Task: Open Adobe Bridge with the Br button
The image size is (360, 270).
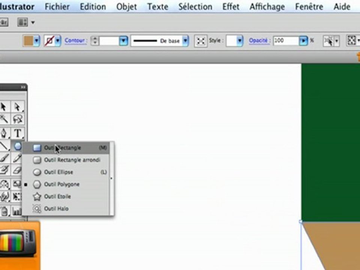Action: tap(4, 22)
